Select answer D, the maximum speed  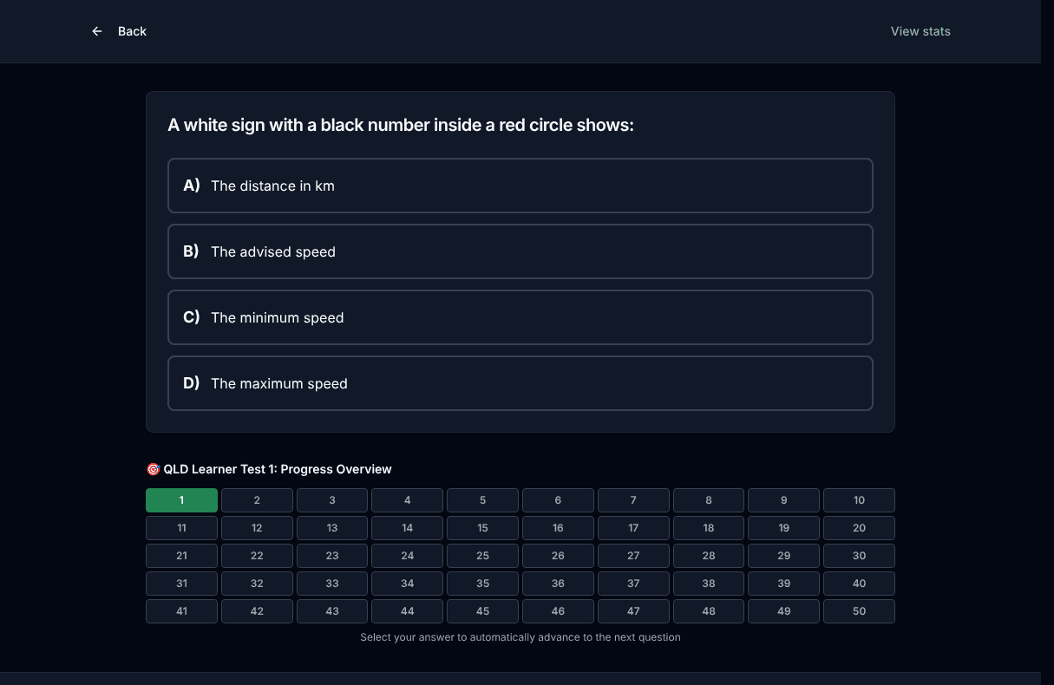click(x=520, y=383)
